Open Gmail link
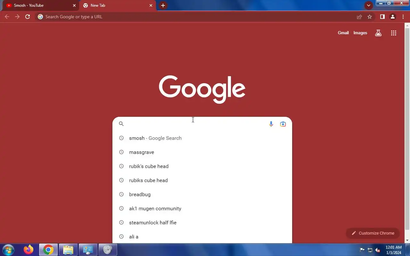The width and height of the screenshot is (410, 256). (x=343, y=33)
